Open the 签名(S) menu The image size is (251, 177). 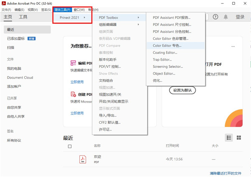click(46, 10)
